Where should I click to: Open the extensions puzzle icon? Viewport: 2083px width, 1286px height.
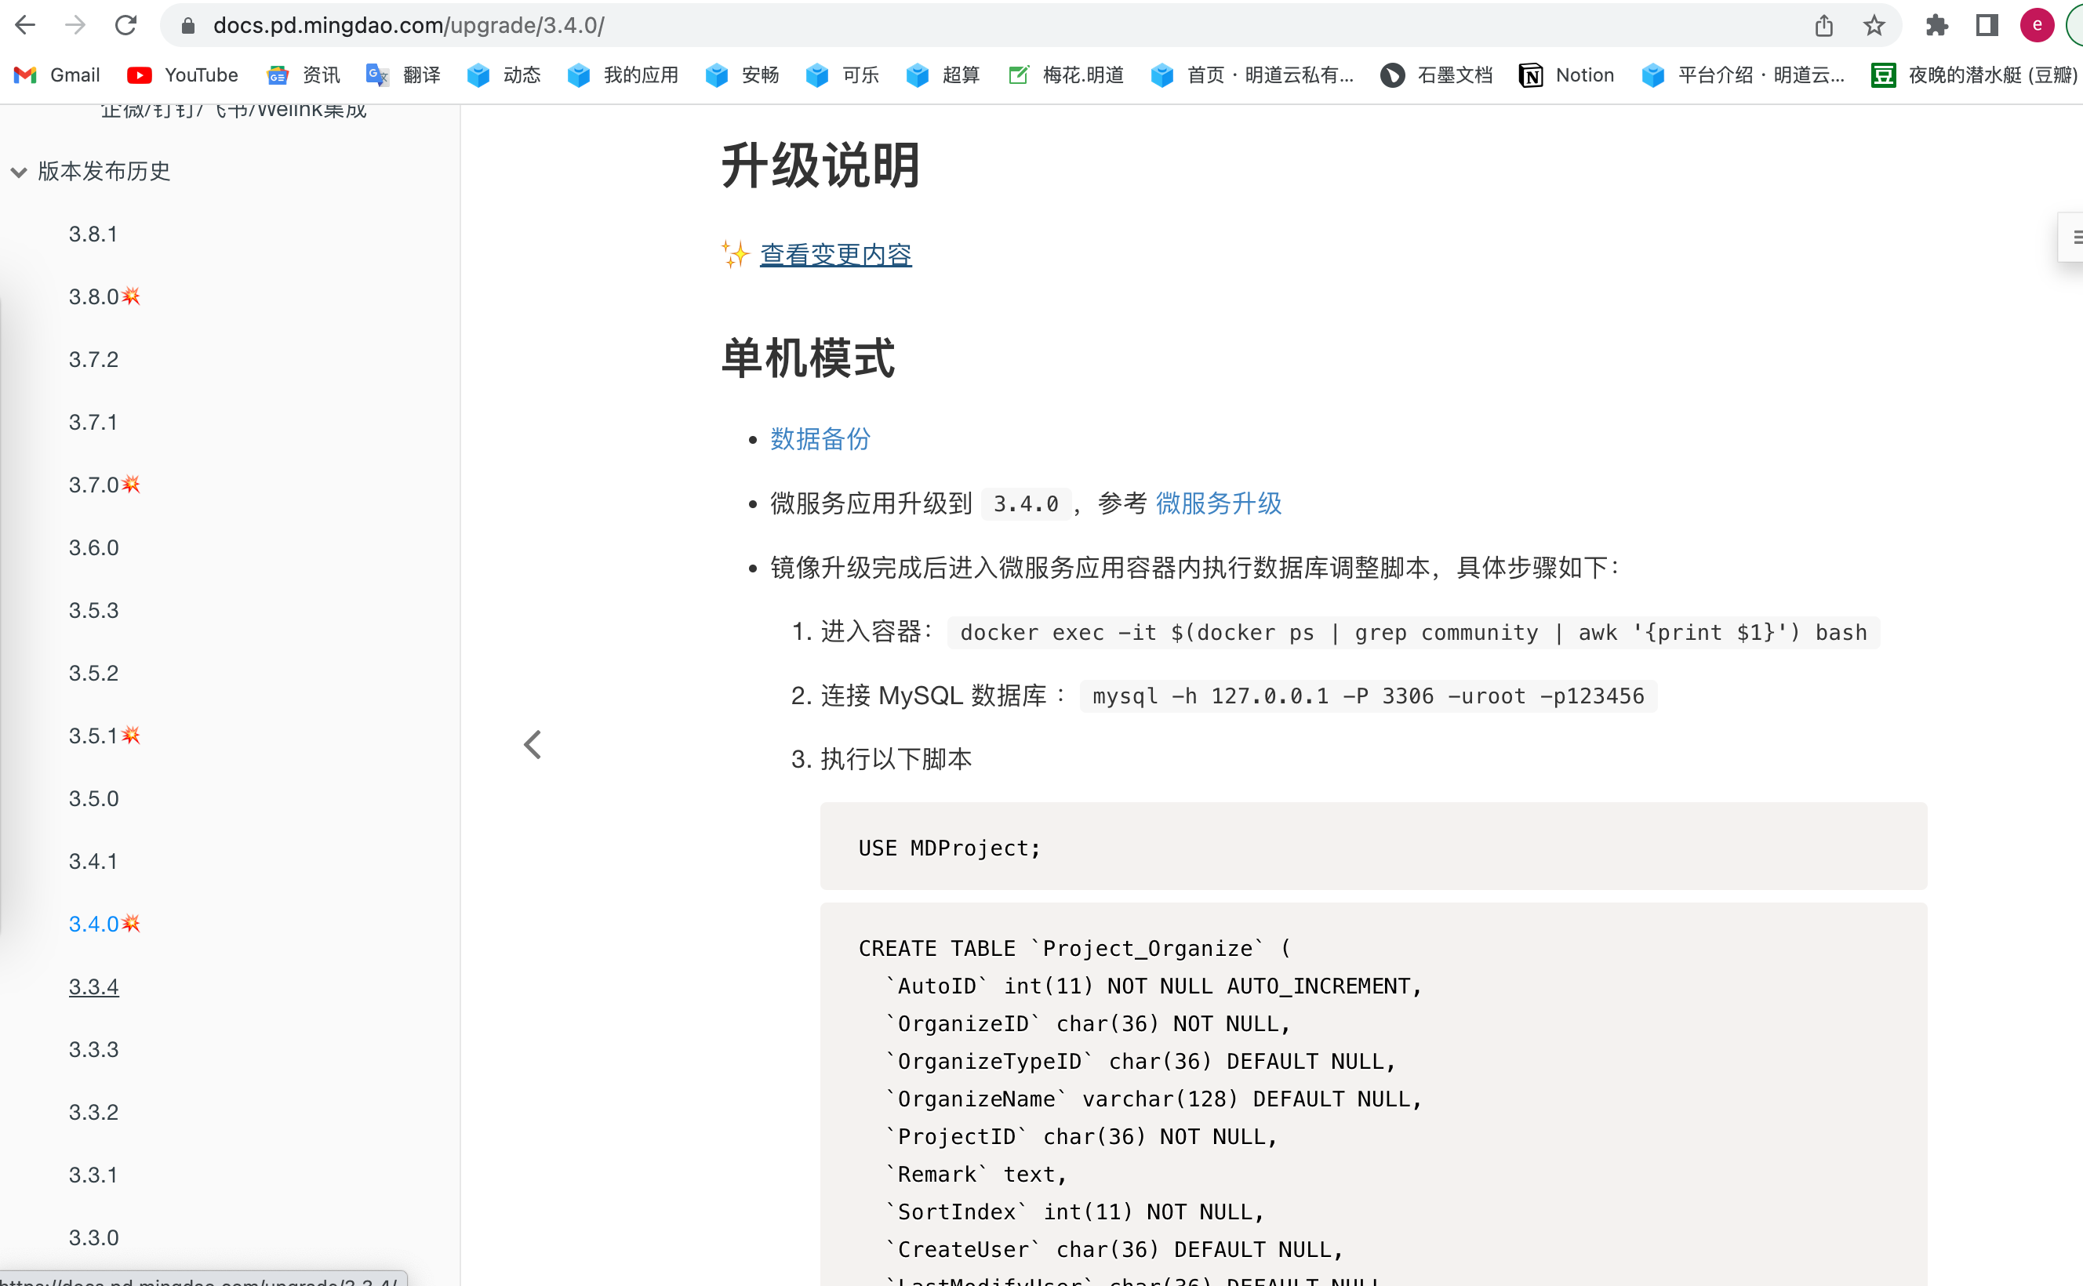click(1936, 26)
